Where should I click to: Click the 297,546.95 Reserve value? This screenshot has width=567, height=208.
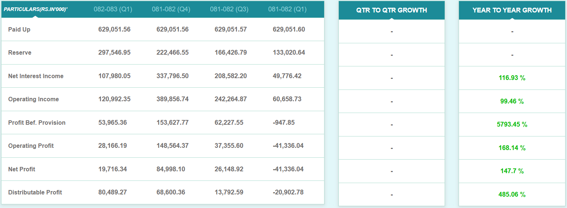click(x=114, y=52)
